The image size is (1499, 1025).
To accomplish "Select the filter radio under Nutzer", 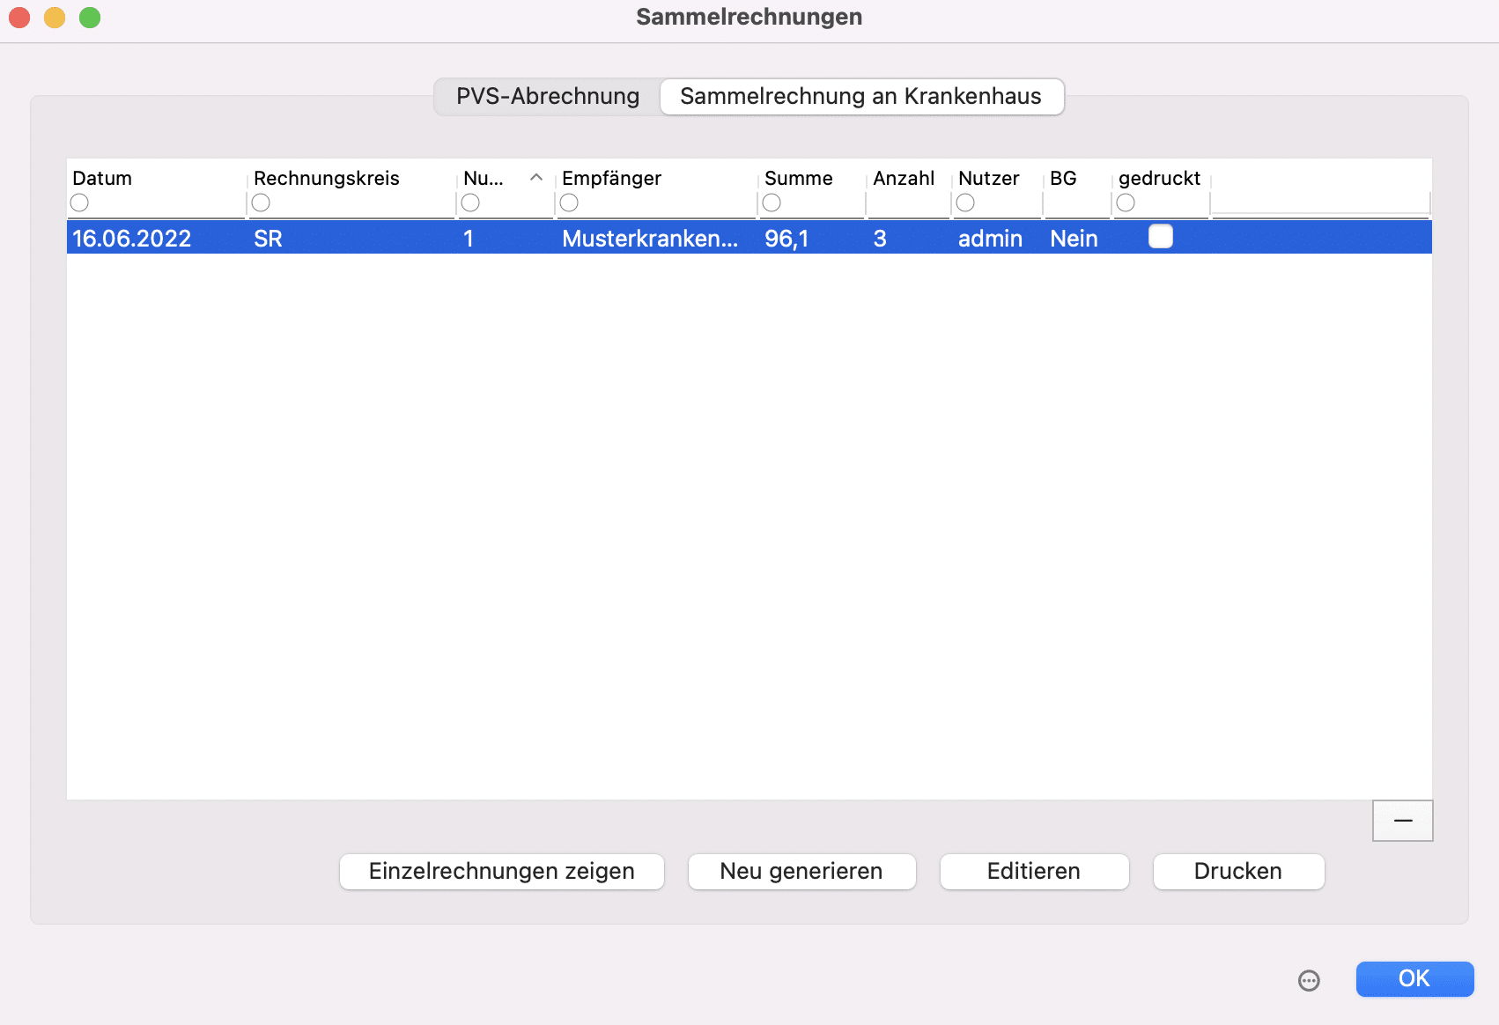I will pos(965,203).
